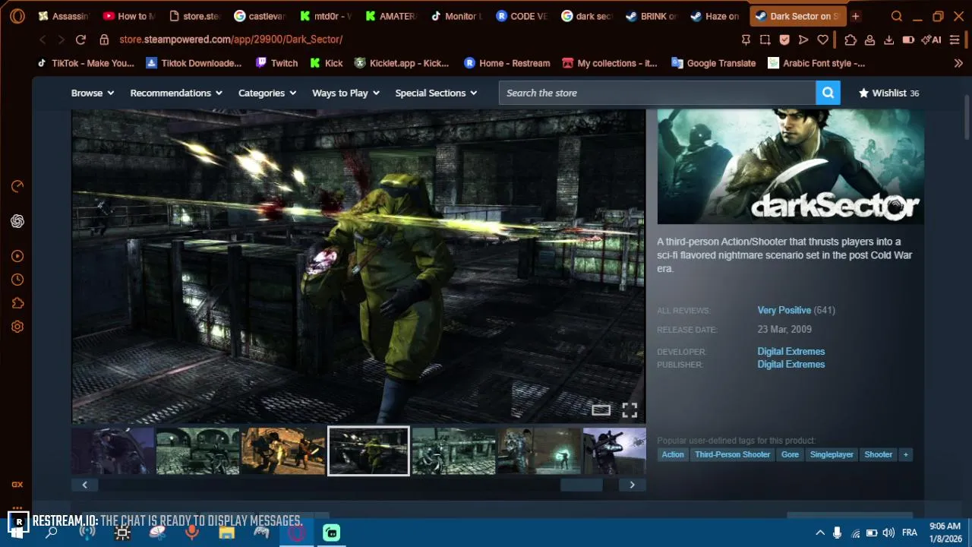
Task: Click the Opera GX logo menu icon
Action: pos(17,16)
